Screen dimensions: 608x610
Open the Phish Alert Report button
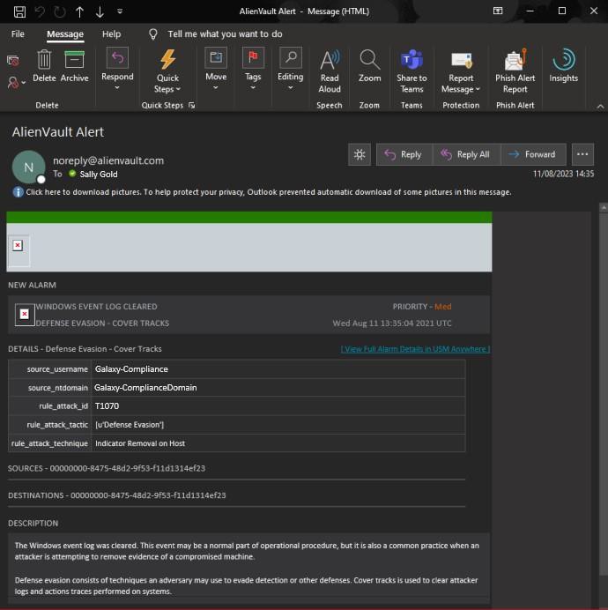coord(515,70)
